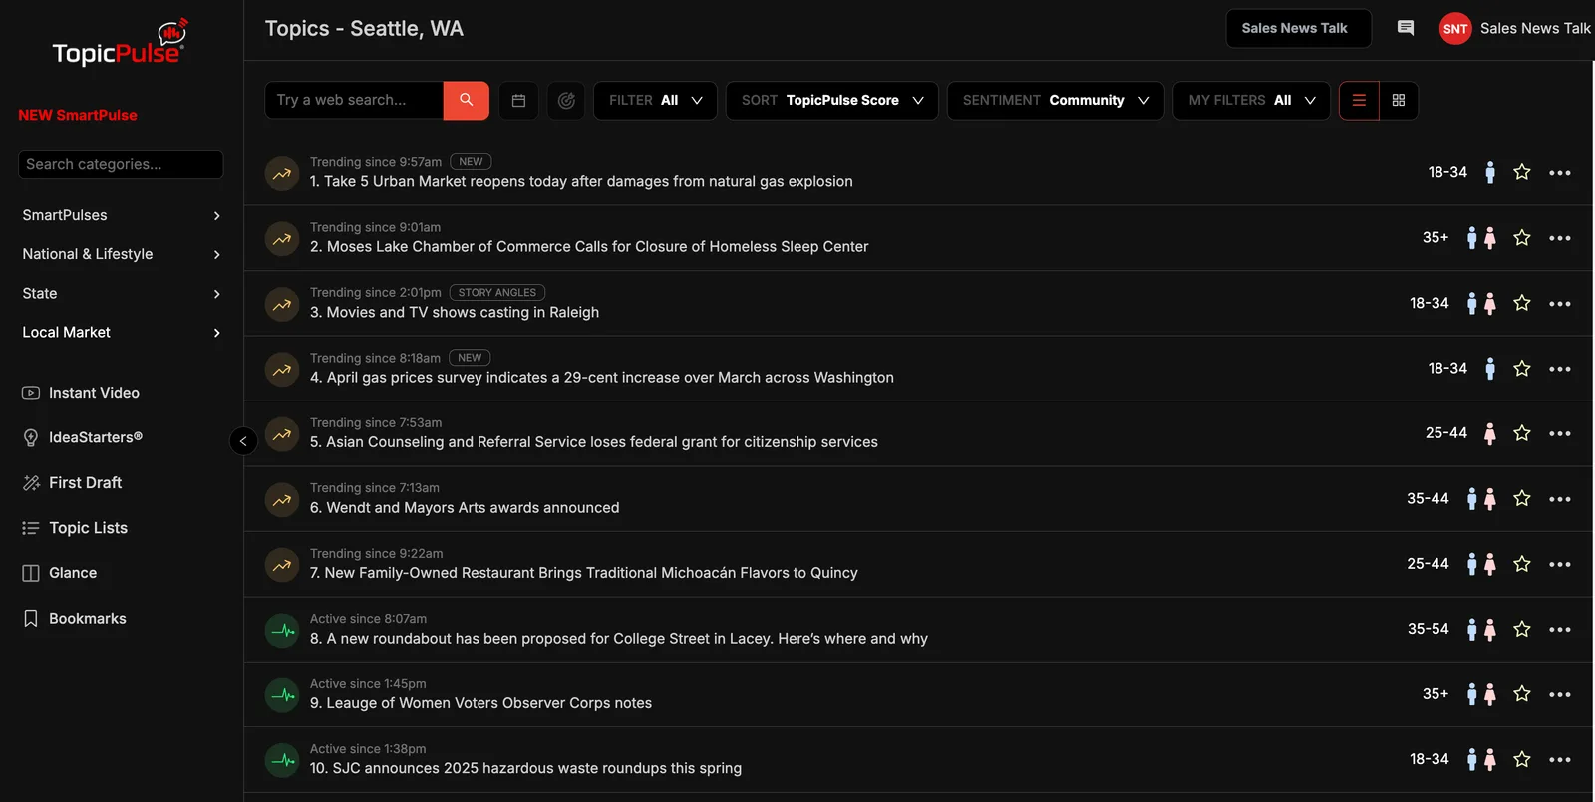Open more options for the Lacey roundabout topic
The image size is (1595, 802).
[x=1560, y=630]
